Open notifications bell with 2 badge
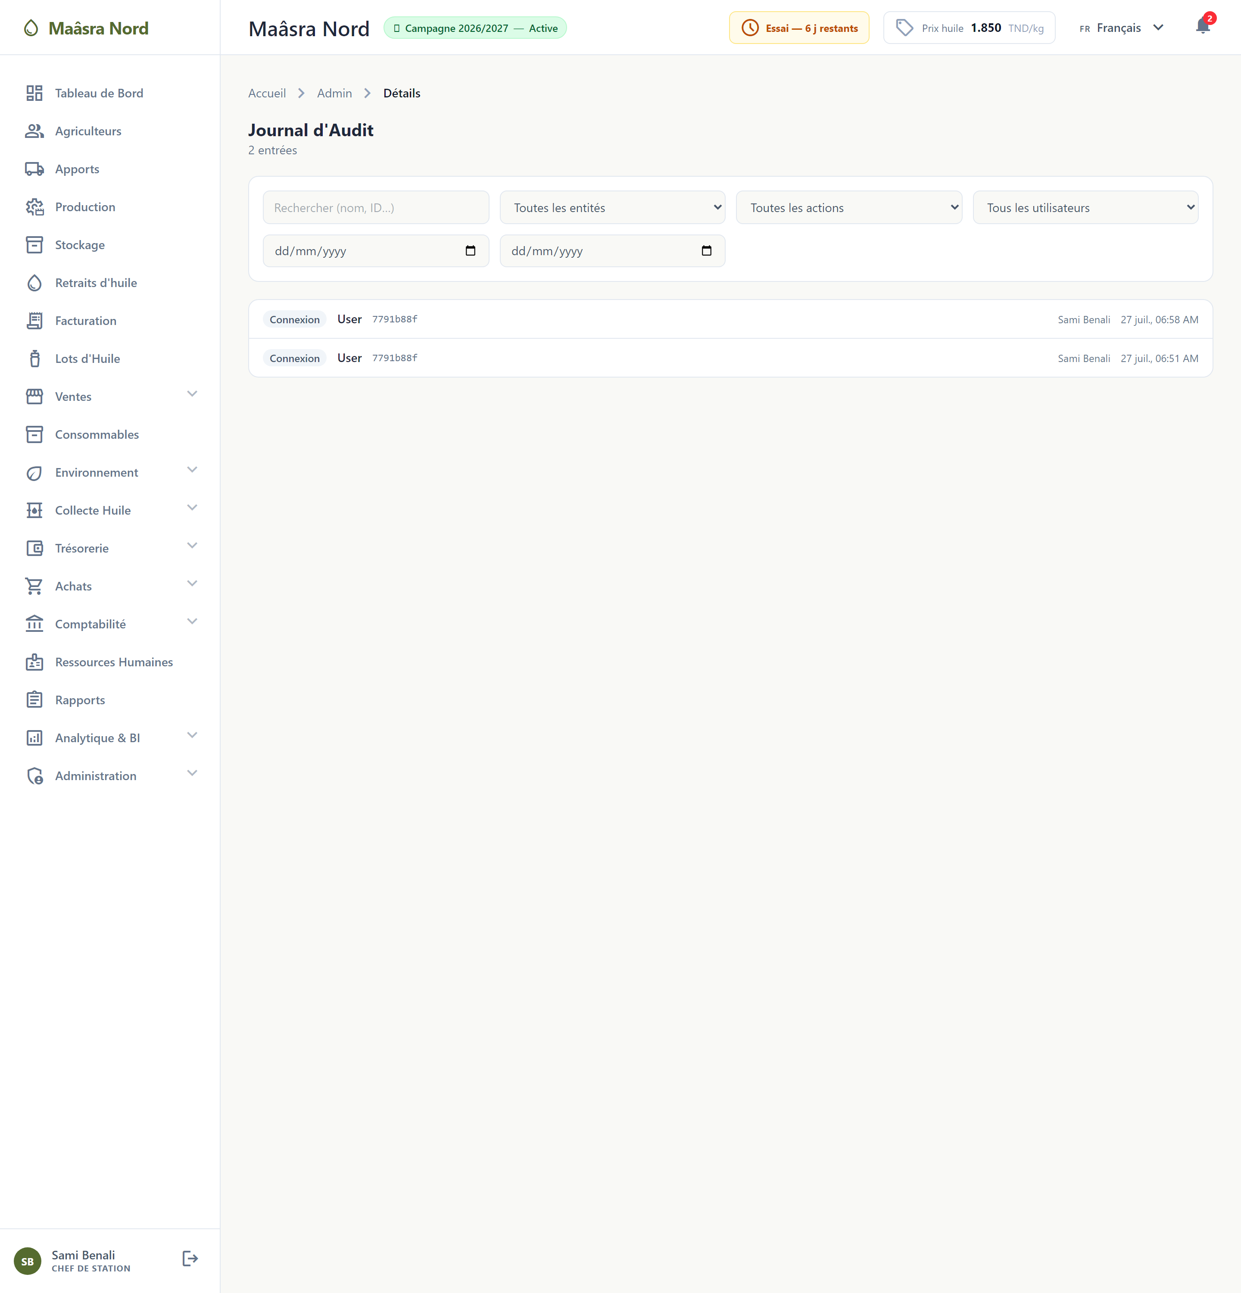Screen dimensions: 1241x1293 pyautogui.click(x=1203, y=26)
